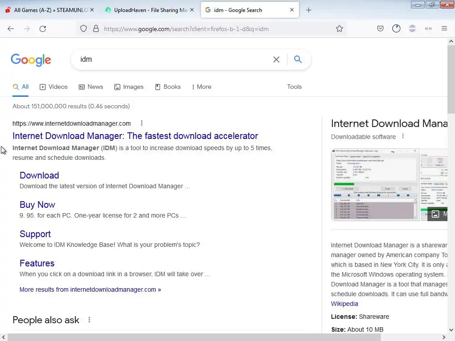Open Internet Download Manager fastest download accelerator result
This screenshot has width=455, height=341.
(135, 136)
